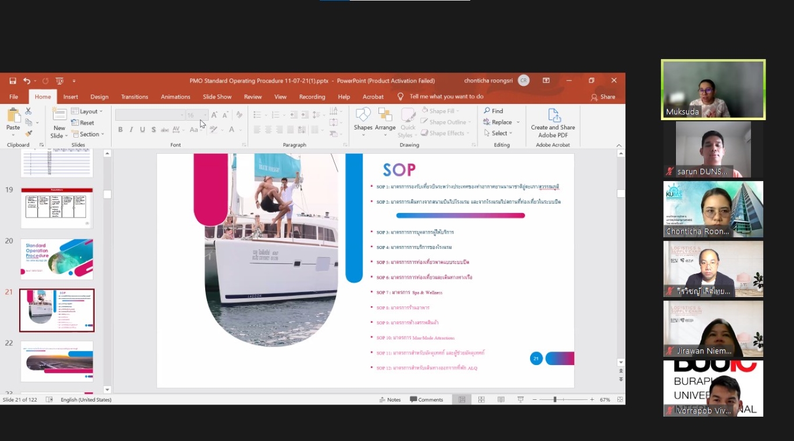Image resolution: width=794 pixels, height=441 pixels.
Task: Open font size dropdown
Action: (205, 115)
